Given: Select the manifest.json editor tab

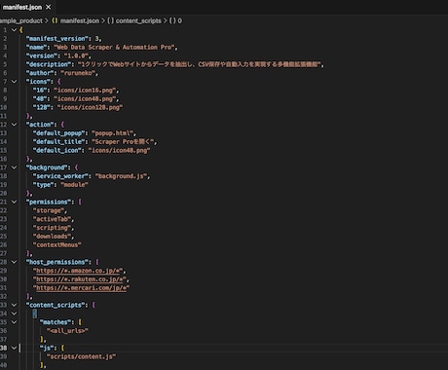Looking at the screenshot, I should click(26, 7).
